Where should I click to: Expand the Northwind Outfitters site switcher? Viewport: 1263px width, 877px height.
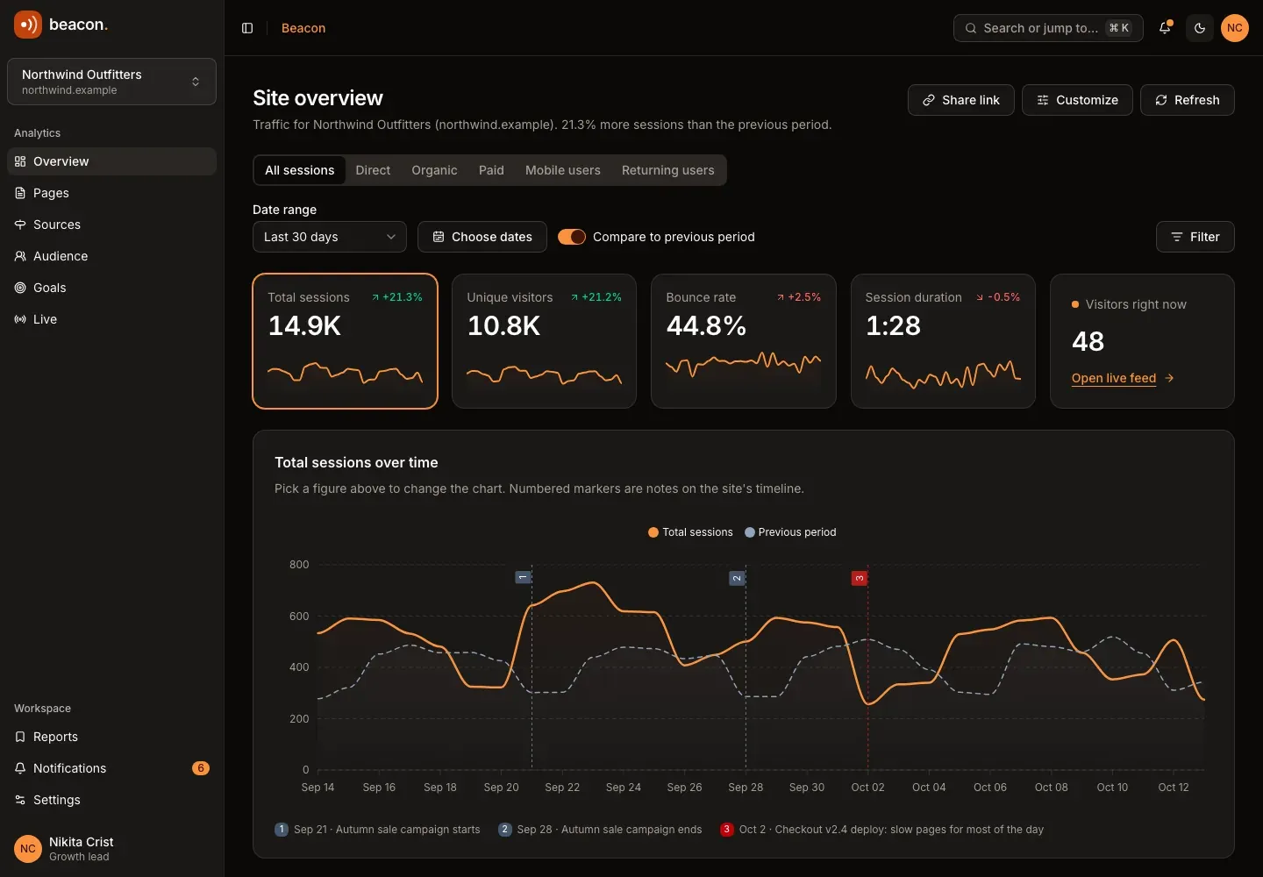[111, 82]
